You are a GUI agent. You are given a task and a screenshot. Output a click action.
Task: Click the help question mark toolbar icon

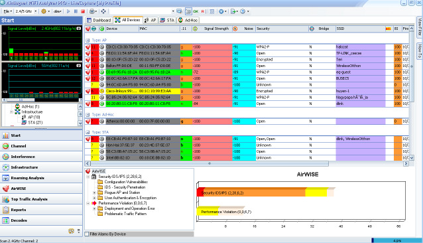point(243,11)
